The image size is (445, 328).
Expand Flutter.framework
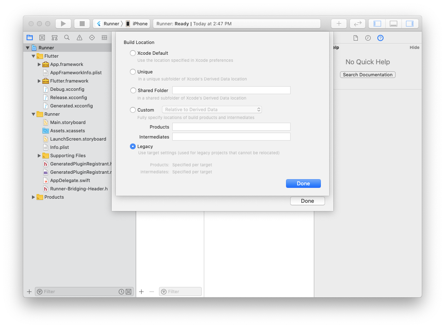(x=39, y=81)
